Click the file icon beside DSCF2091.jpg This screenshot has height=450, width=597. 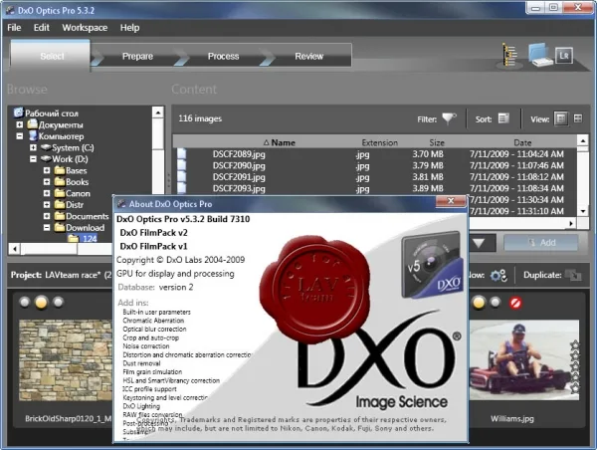[x=182, y=176]
